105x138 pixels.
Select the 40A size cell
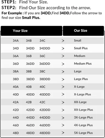point(16,87)
